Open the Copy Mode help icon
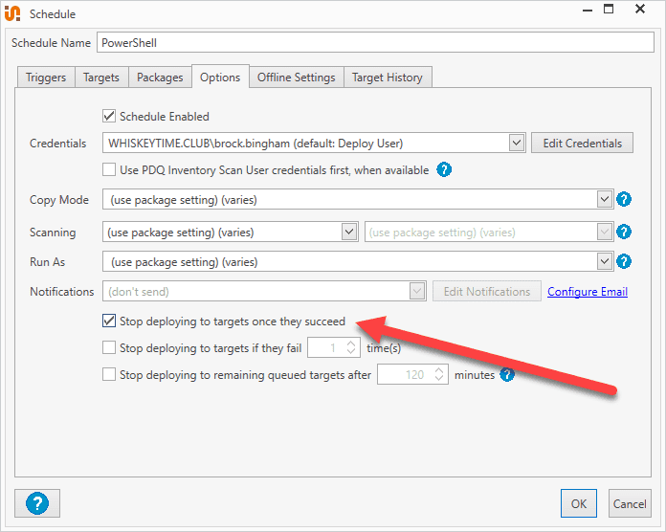666x532 pixels. 624,199
